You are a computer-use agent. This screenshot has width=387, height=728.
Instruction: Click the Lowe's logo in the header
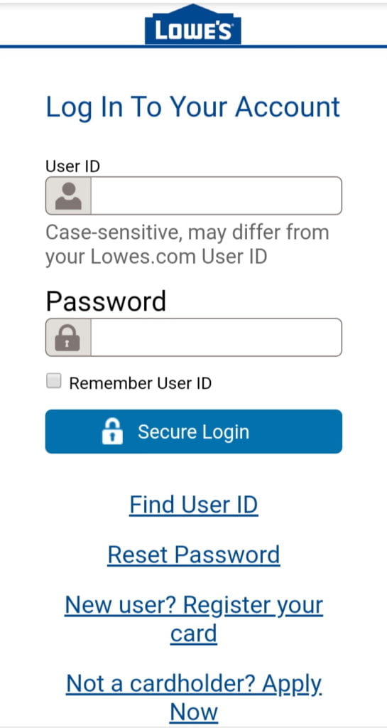point(193,24)
